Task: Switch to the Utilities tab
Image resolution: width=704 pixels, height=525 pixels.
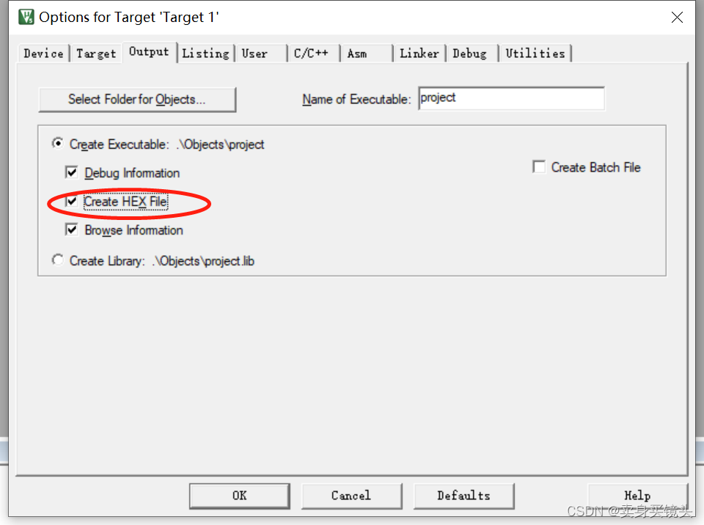Action: pyautogui.click(x=535, y=54)
